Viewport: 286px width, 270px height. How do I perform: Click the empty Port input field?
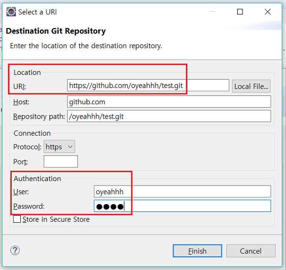pyautogui.click(x=61, y=162)
